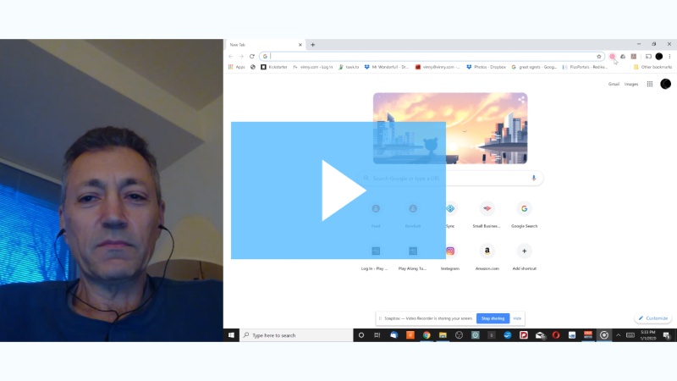Start voice search with microphone icon
Image resolution: width=677 pixels, height=381 pixels.
tap(534, 178)
